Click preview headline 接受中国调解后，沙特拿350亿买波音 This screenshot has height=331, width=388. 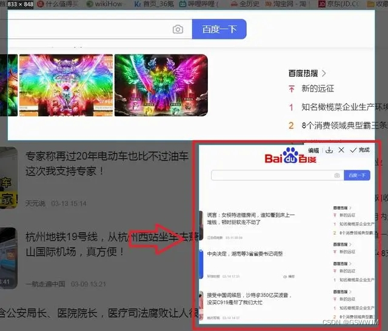point(249,299)
